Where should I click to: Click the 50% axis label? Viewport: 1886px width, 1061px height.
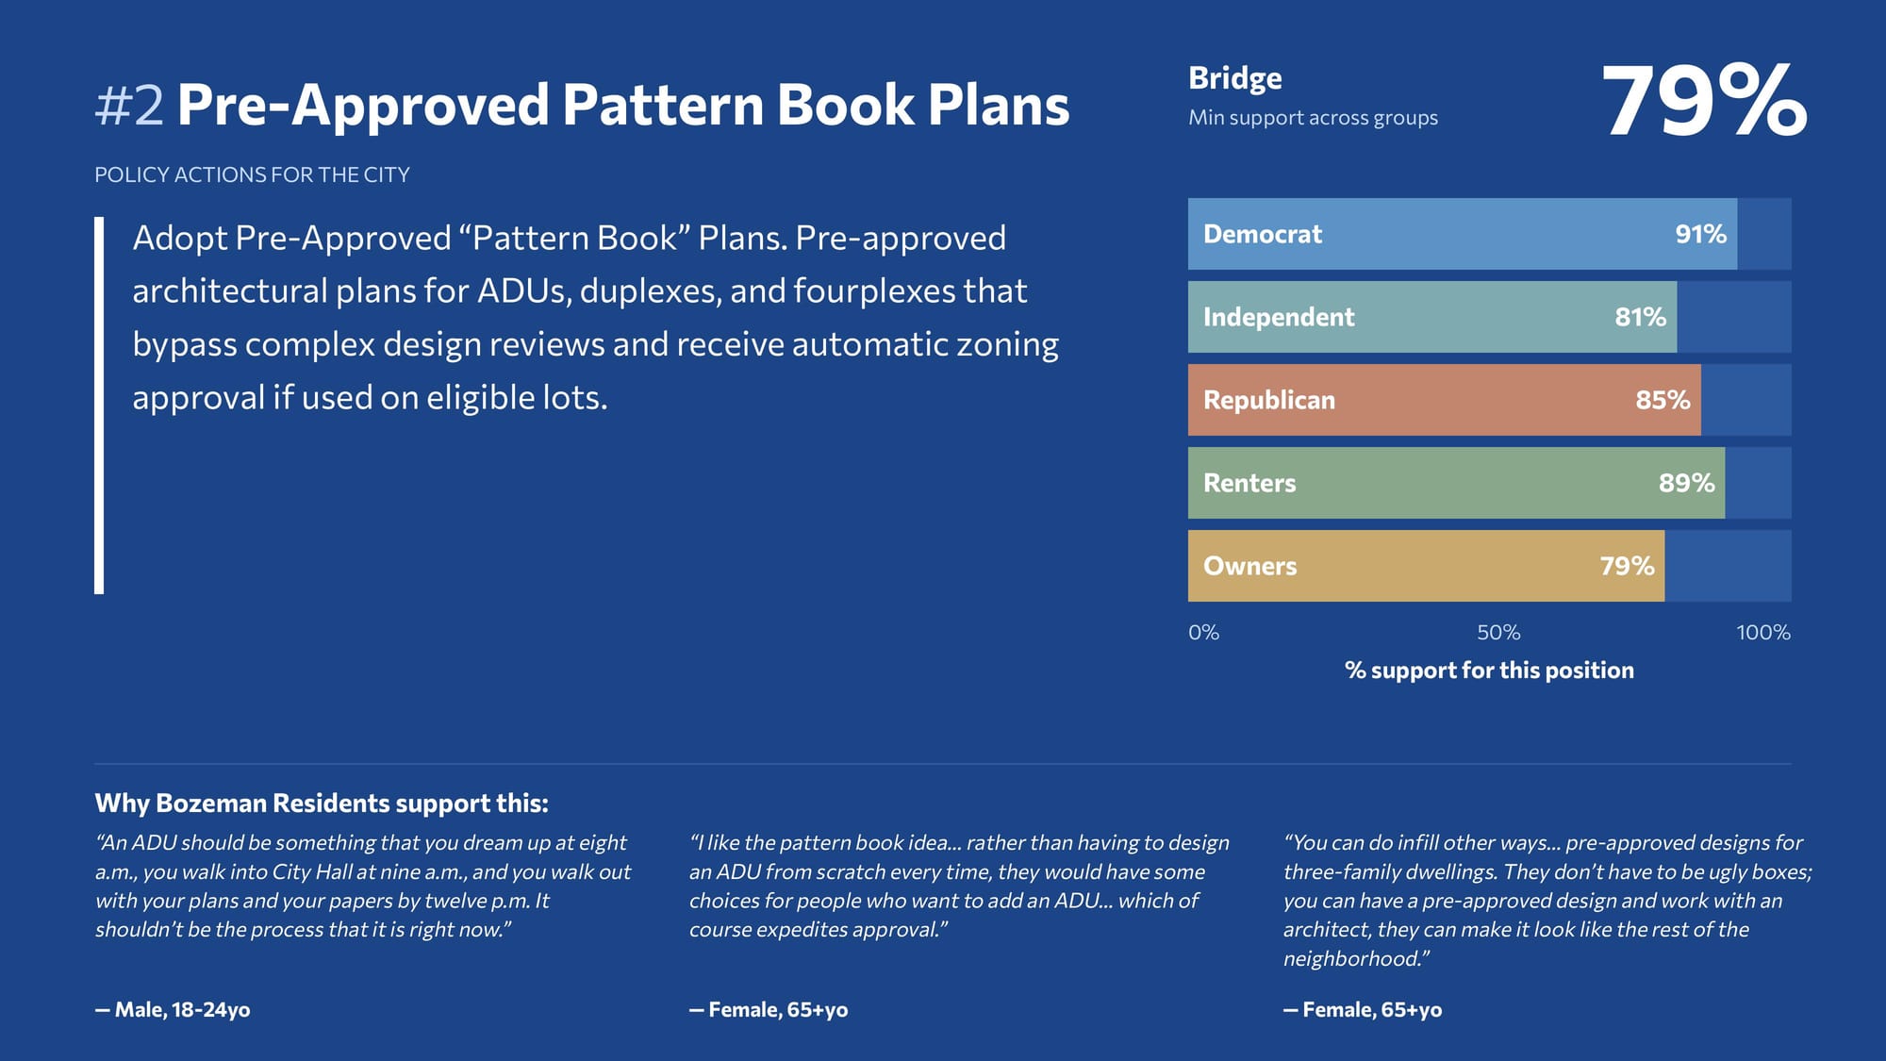1497,633
